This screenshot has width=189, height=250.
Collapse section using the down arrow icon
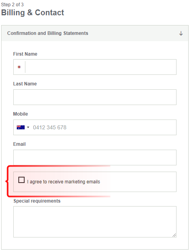[181, 33]
